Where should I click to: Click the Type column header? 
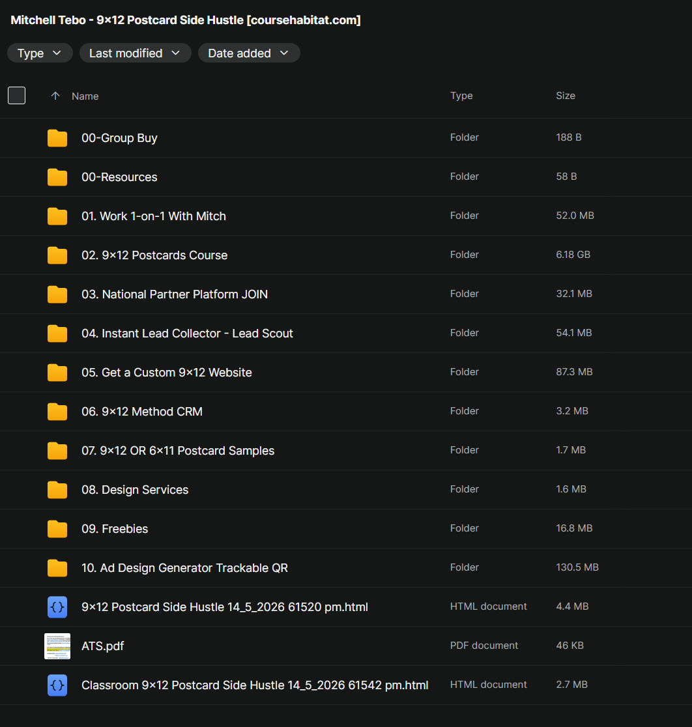click(461, 96)
